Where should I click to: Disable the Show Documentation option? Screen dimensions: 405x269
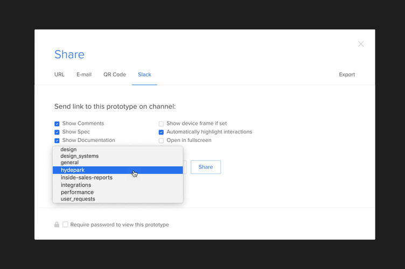tap(57, 140)
